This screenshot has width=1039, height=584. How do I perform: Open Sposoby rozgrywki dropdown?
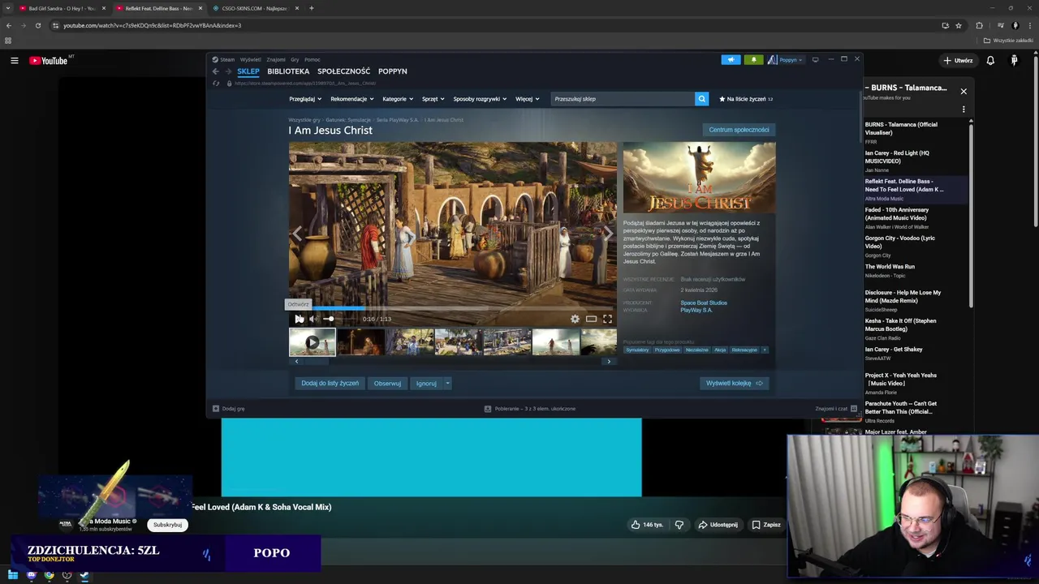(480, 99)
